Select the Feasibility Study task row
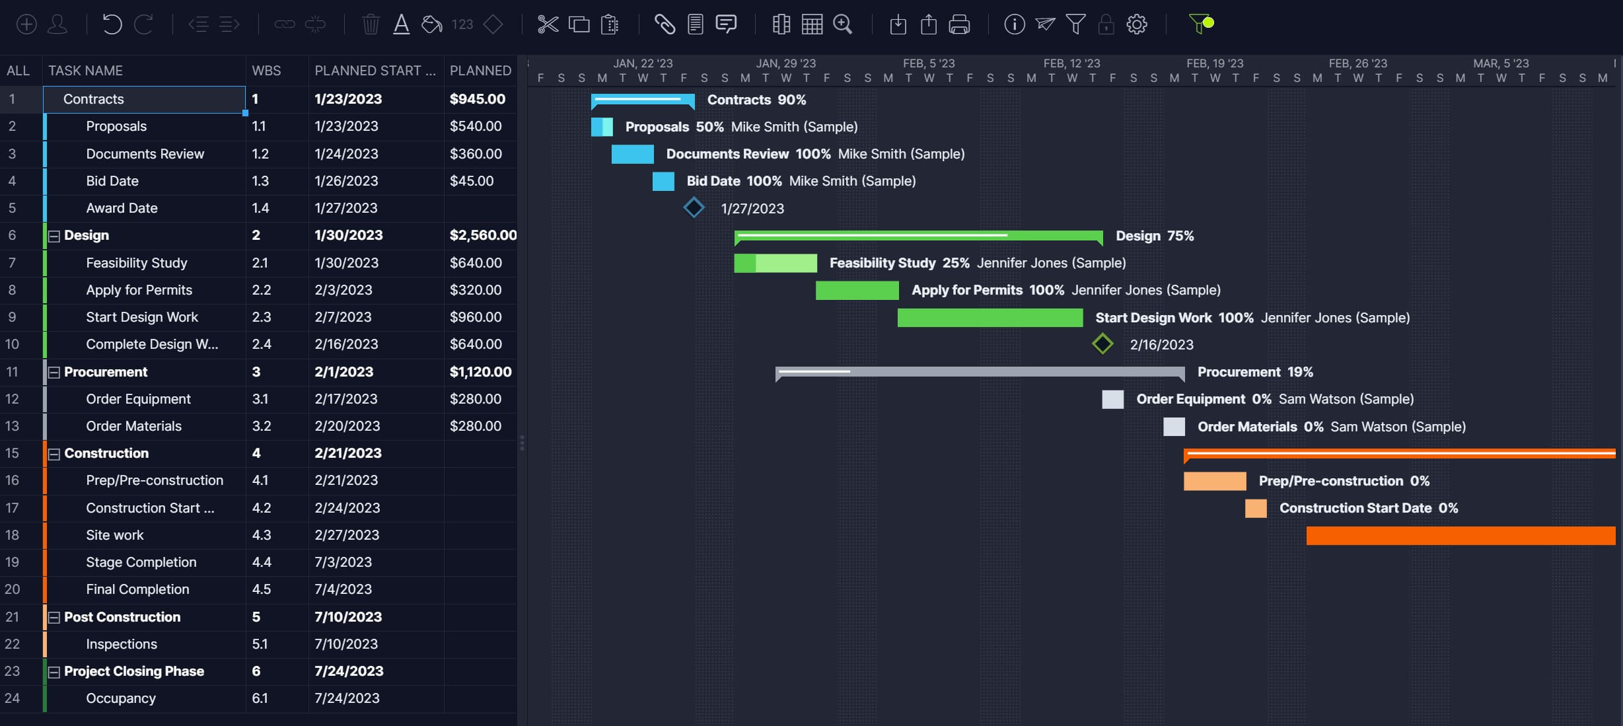Image resolution: width=1623 pixels, height=726 pixels. [137, 262]
